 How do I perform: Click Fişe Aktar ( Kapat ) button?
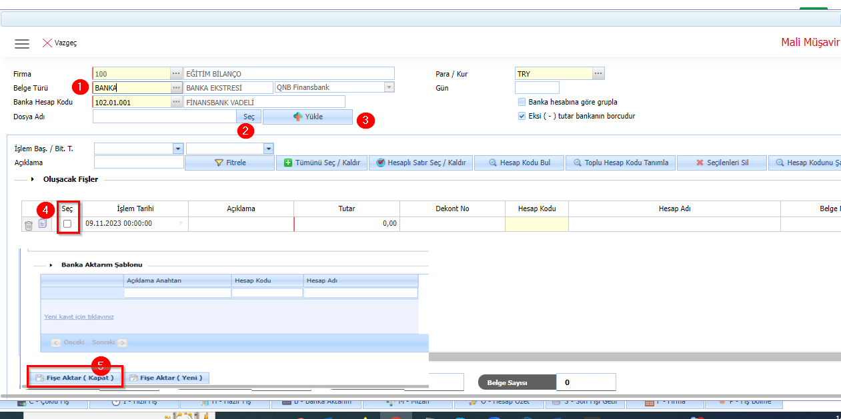(x=75, y=378)
